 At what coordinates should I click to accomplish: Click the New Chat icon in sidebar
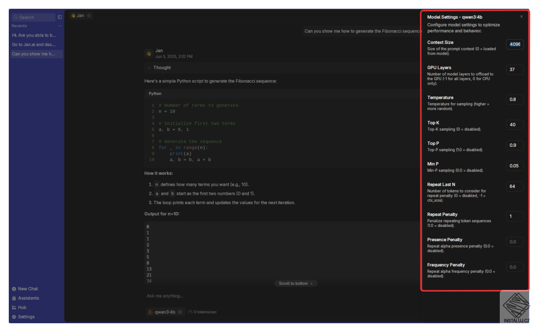(14, 289)
